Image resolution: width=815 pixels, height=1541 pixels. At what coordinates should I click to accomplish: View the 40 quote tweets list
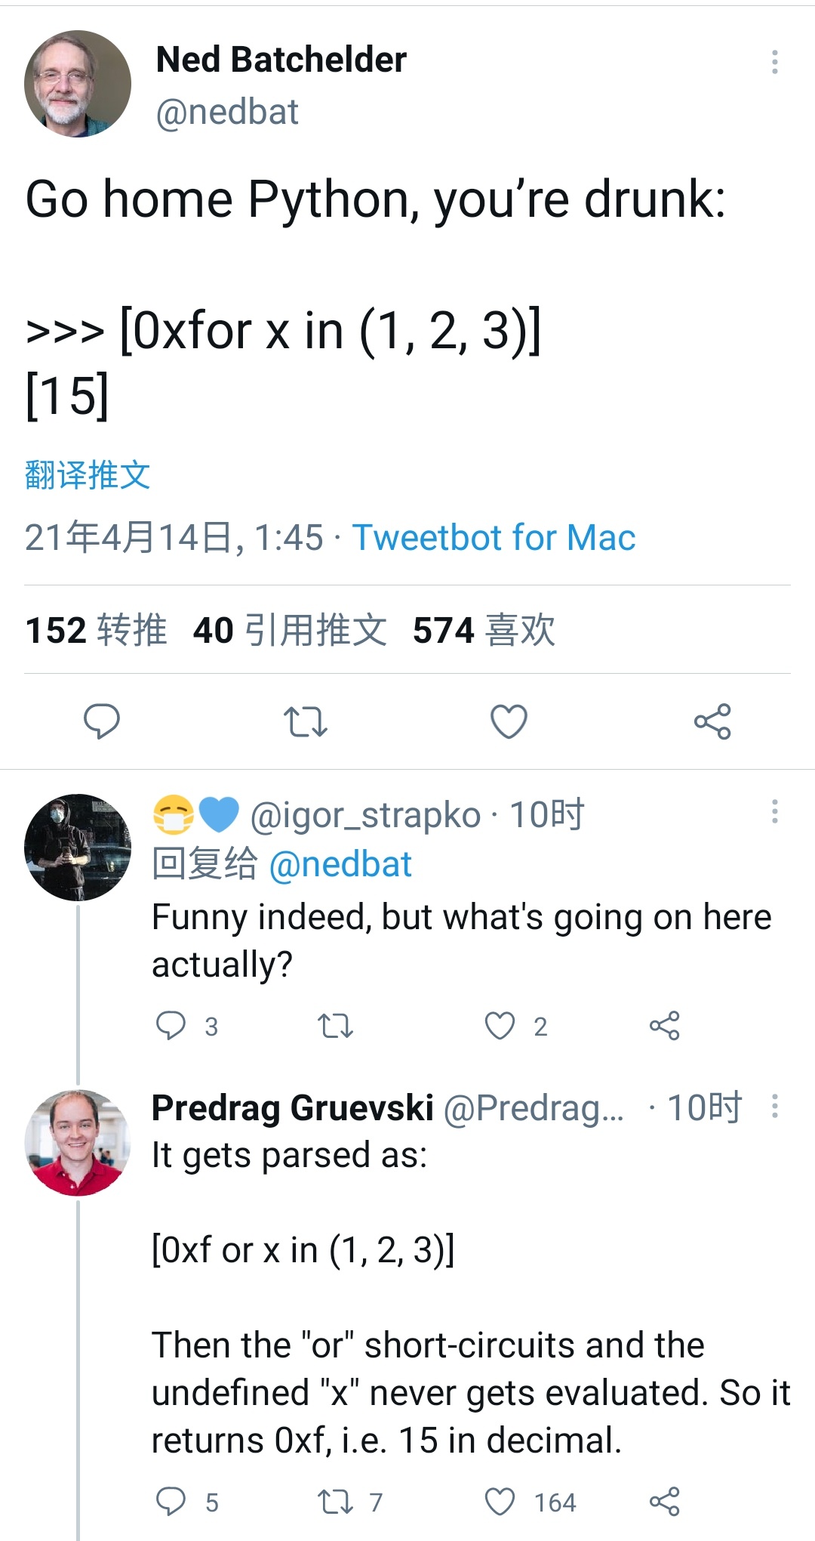click(x=290, y=630)
